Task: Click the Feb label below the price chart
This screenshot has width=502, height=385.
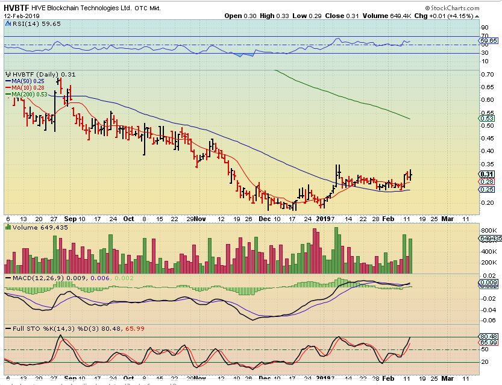Action: coord(388,219)
